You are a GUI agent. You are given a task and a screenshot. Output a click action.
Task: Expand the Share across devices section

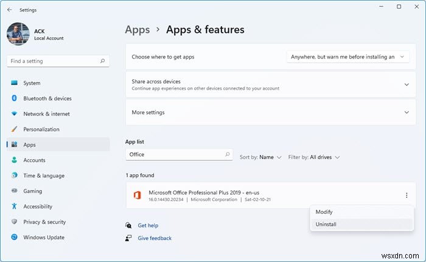pos(406,85)
